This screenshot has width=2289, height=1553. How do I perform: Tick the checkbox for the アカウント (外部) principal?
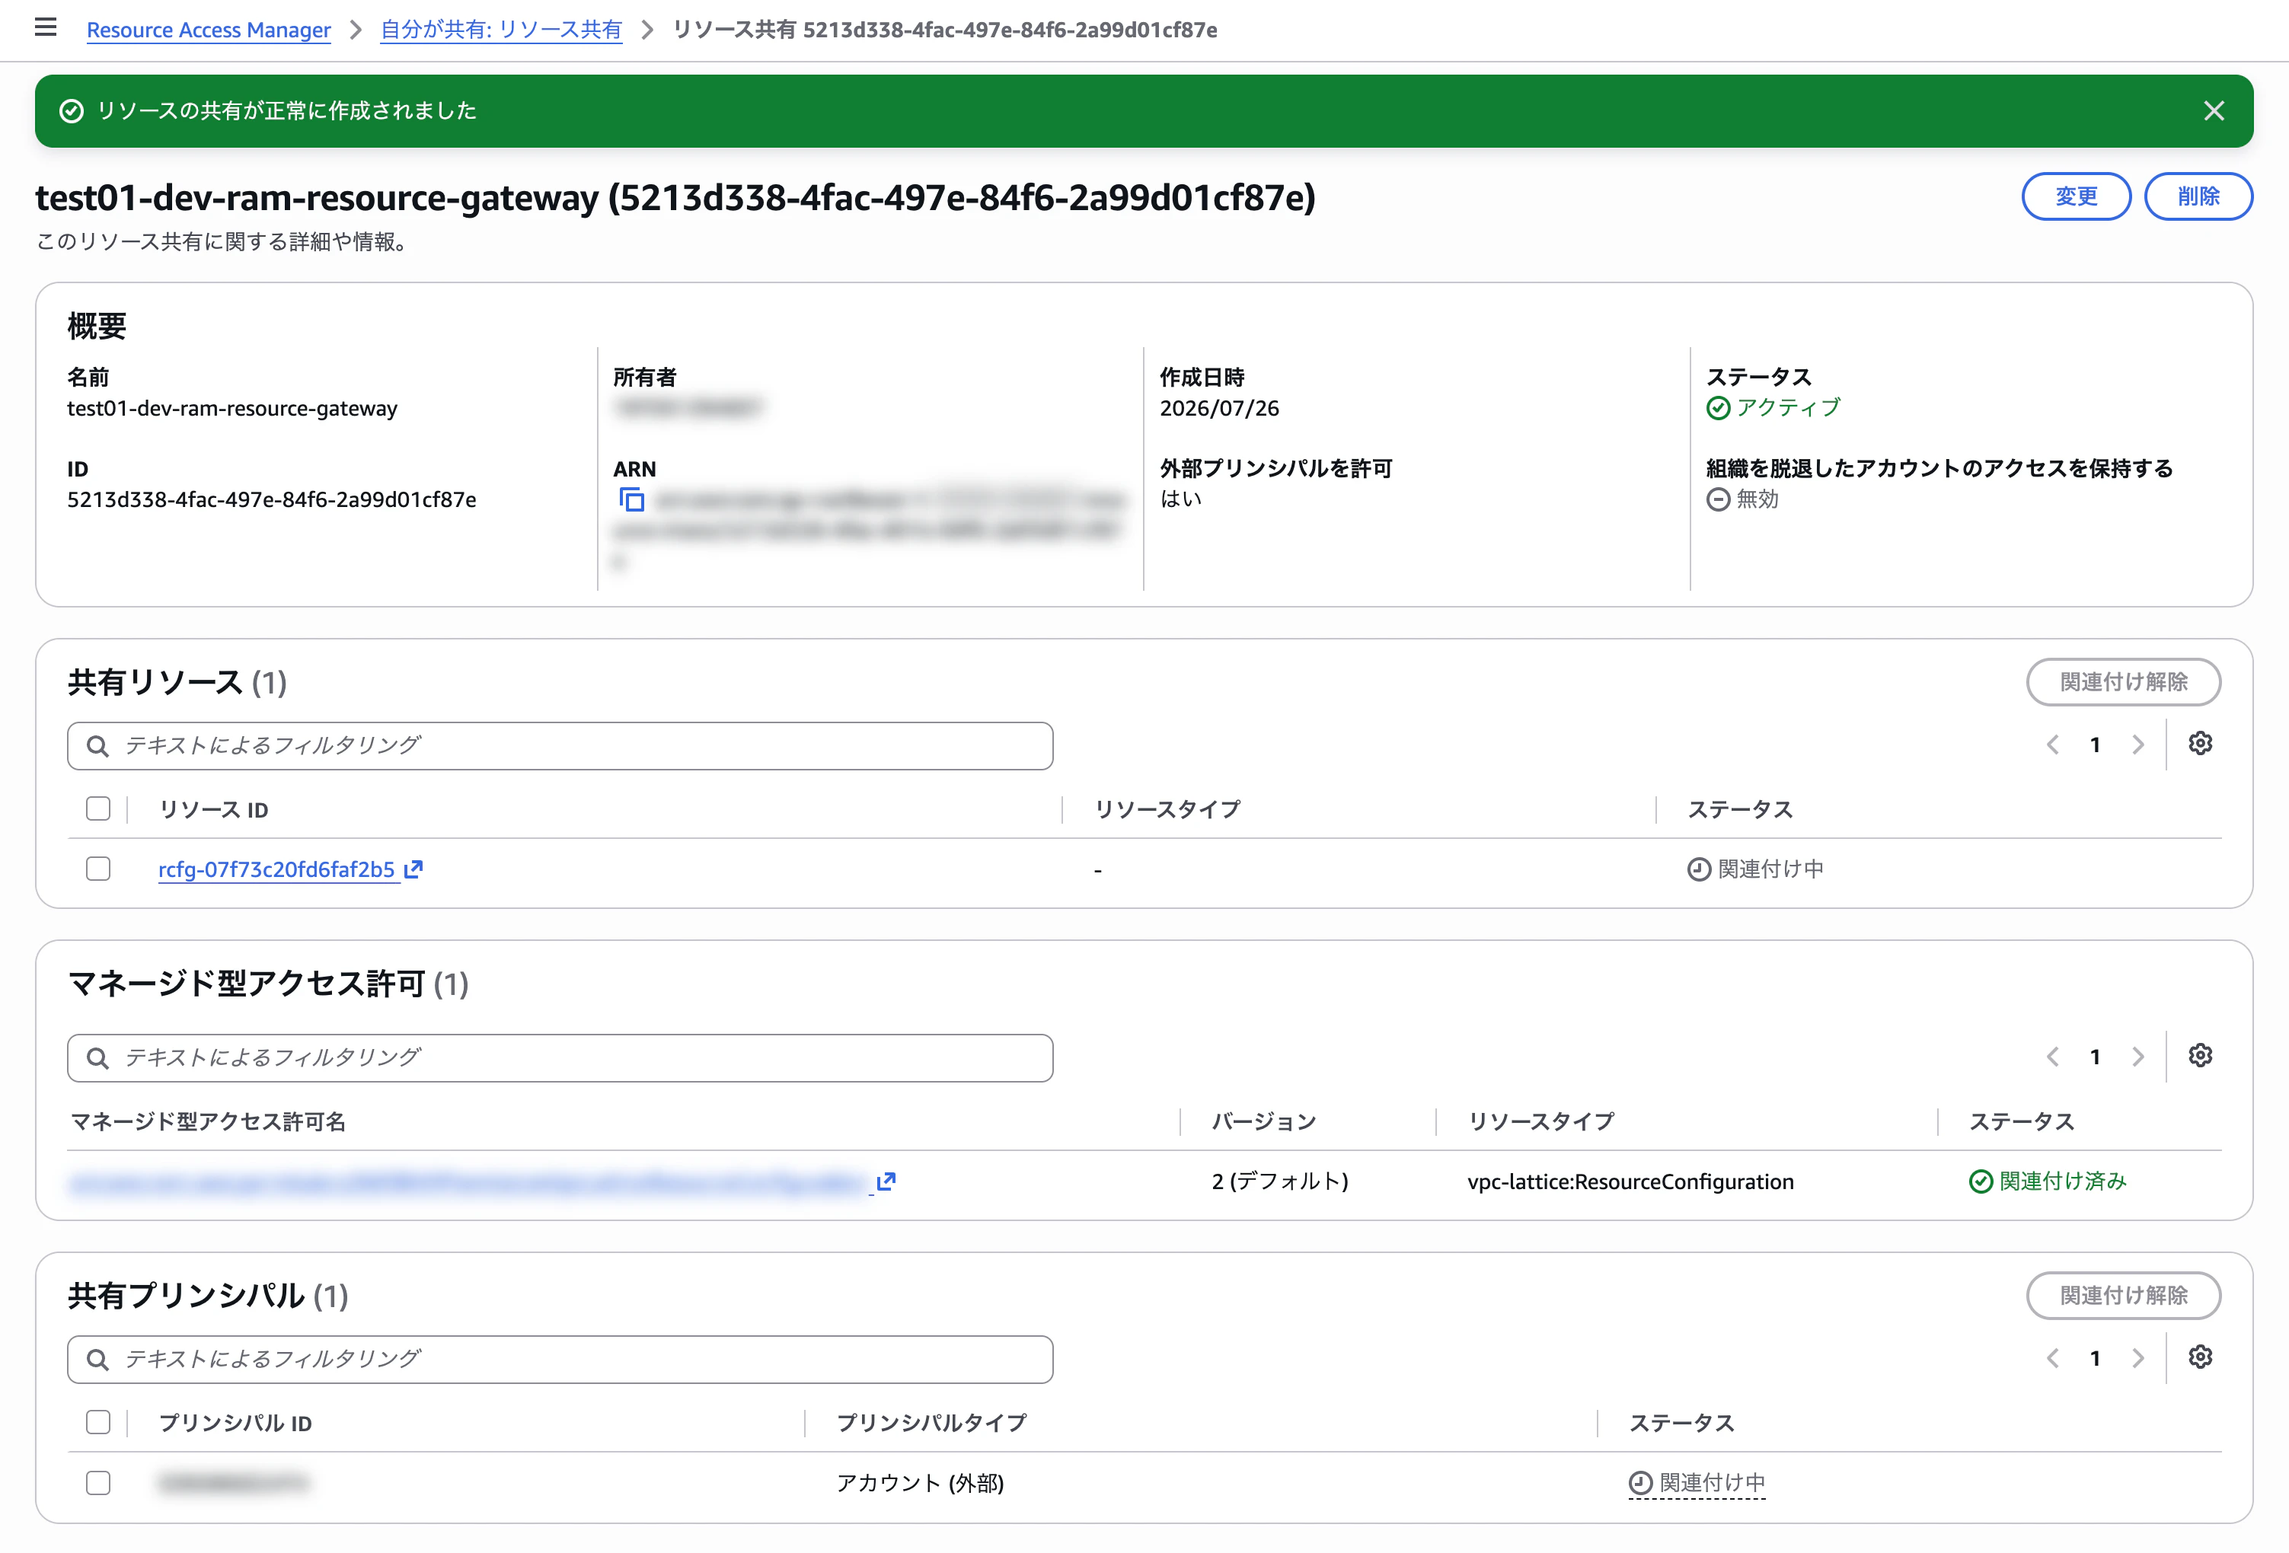[x=97, y=1483]
